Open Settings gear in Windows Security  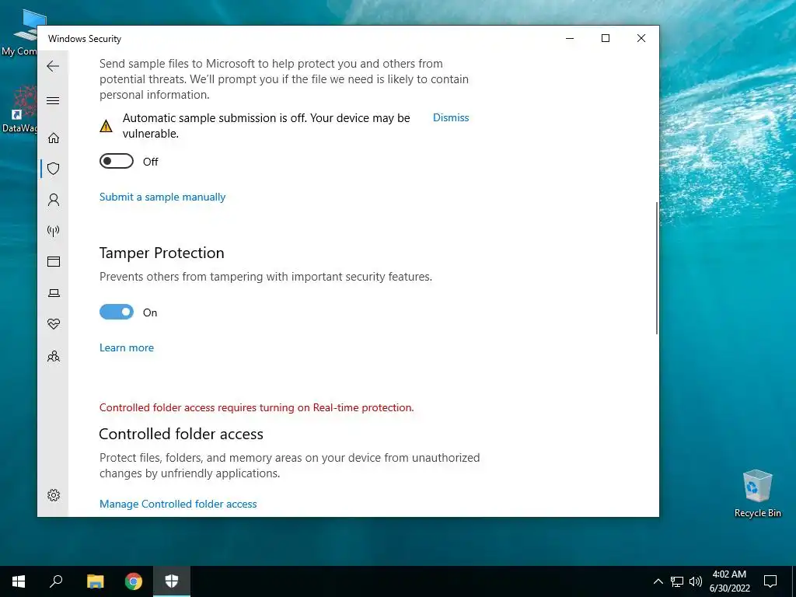click(54, 495)
